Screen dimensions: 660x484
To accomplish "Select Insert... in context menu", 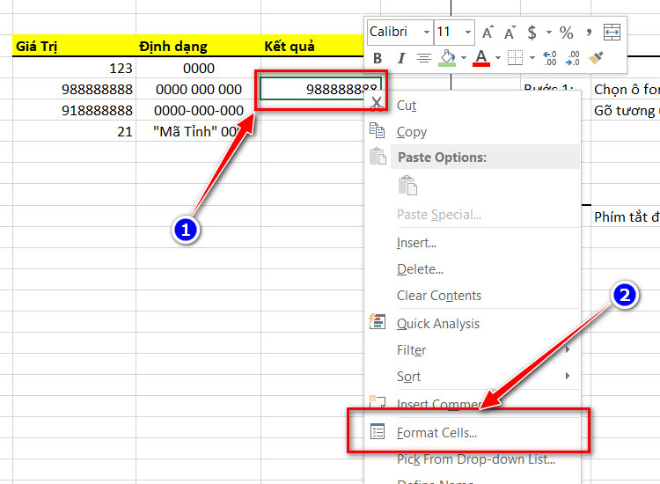I will [473, 243].
